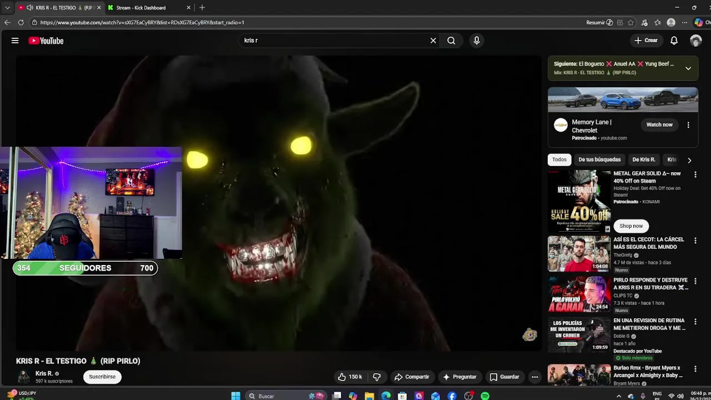Open Microsoft Store from the taskbar
The height and width of the screenshot is (400, 711).
coord(402,396)
